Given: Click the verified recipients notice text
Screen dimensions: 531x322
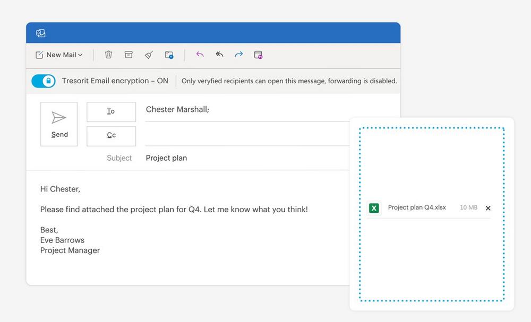Looking at the screenshot, I should point(289,81).
